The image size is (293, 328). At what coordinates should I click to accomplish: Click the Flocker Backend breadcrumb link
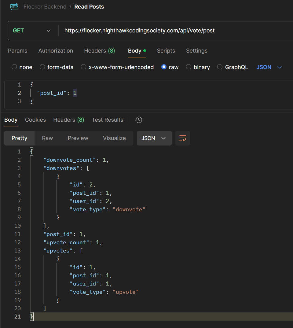tap(45, 7)
